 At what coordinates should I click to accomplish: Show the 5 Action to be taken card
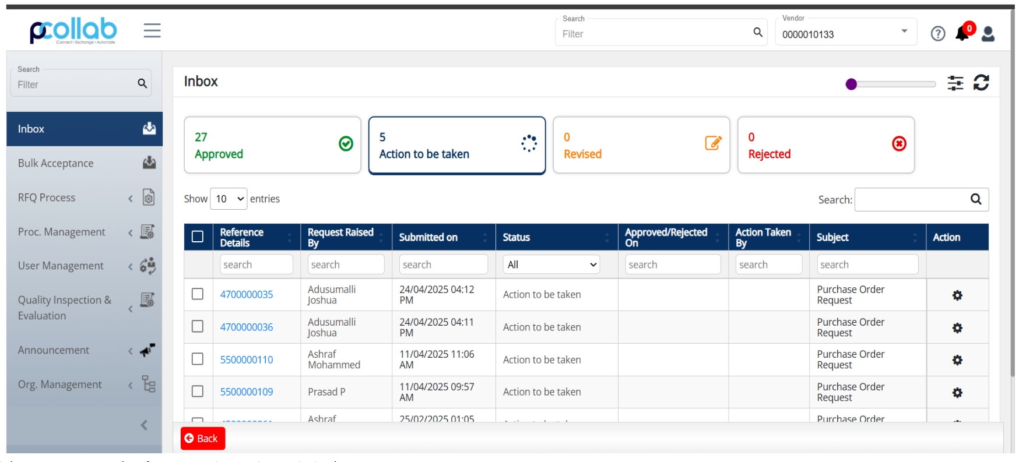(x=457, y=145)
